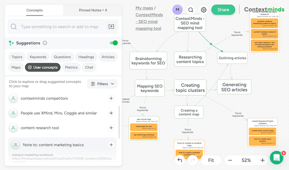
Task: Toggle the Suggestions switch off
Action: (114, 43)
